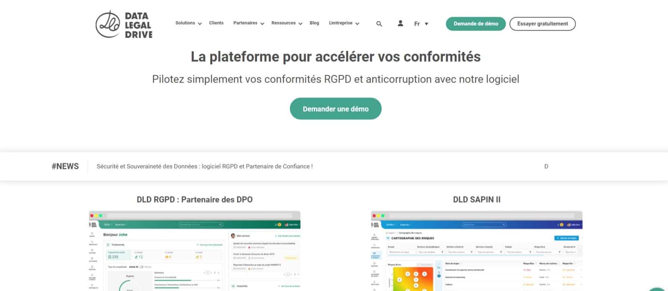Click the user account icon
668x291 pixels.
400,23
